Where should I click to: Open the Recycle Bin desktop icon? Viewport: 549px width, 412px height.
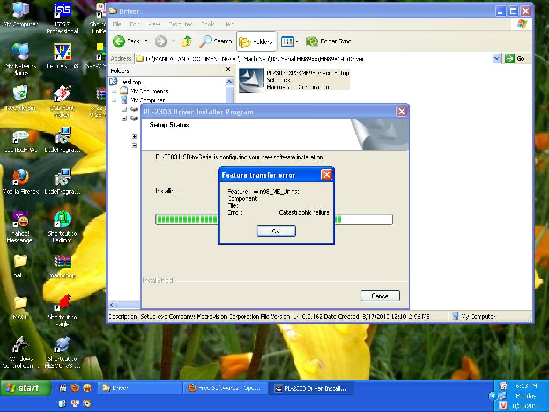click(x=20, y=98)
